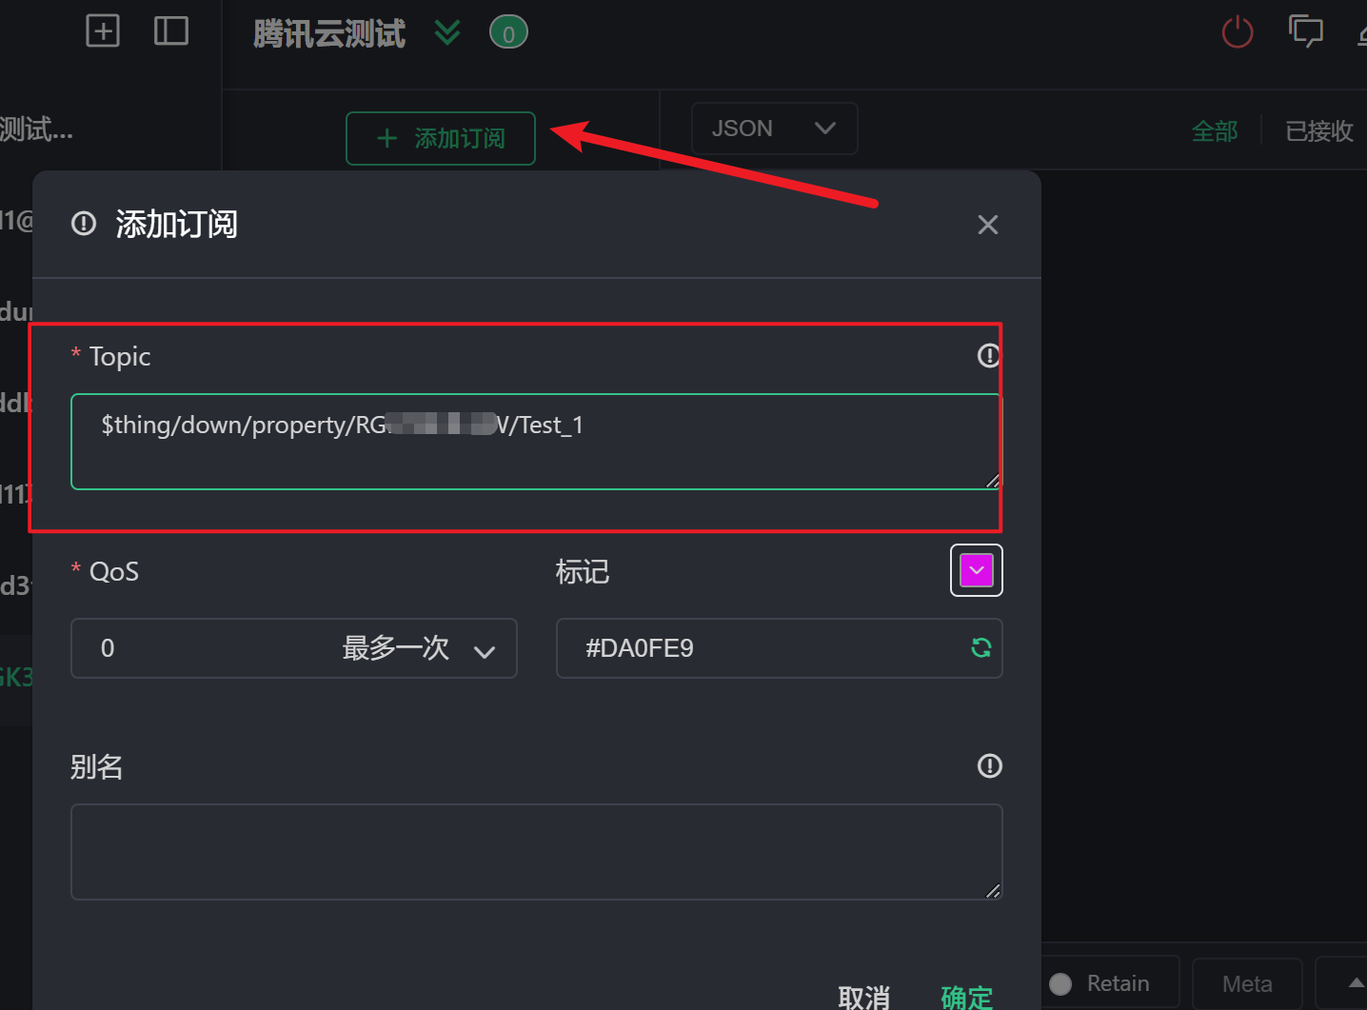The width and height of the screenshot is (1367, 1010).
Task: Toggle the sidebar layout icon
Action: pyautogui.click(x=171, y=31)
